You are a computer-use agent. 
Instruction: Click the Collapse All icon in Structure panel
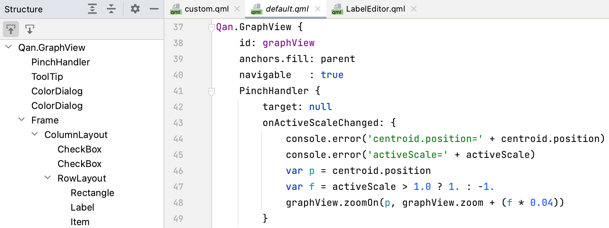point(111,9)
